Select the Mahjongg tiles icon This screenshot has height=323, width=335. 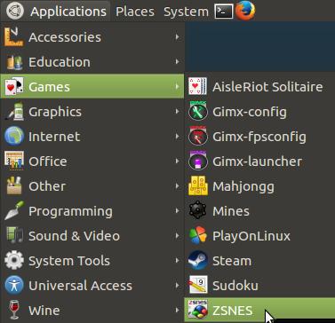(198, 185)
